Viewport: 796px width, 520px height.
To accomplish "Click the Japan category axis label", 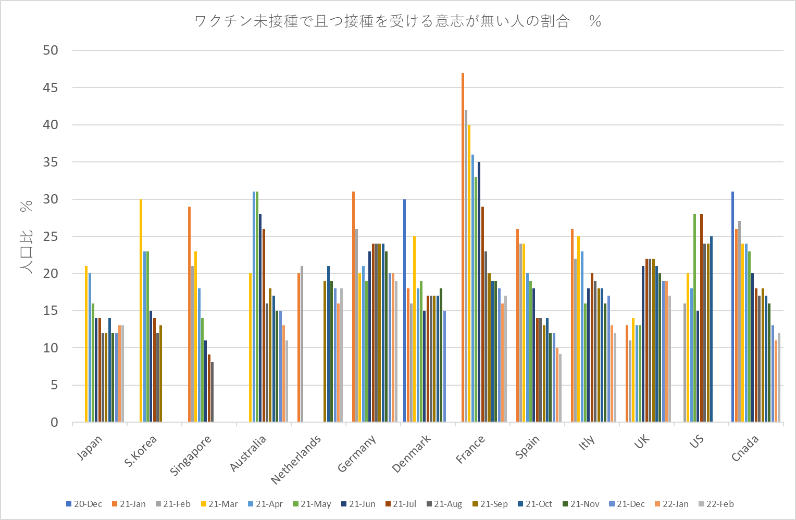I will click(90, 448).
